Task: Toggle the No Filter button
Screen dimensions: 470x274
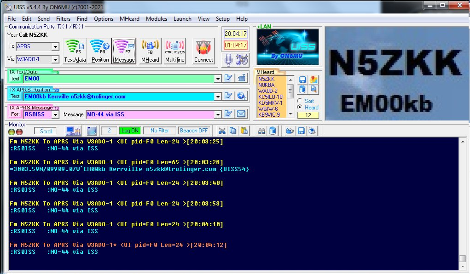Action: (x=159, y=131)
